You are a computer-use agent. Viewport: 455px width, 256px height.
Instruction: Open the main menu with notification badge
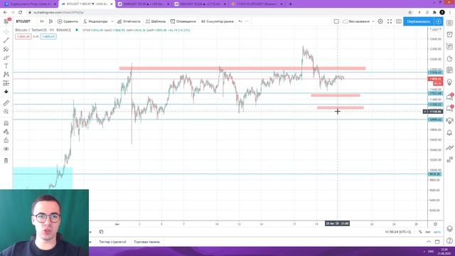point(6,21)
